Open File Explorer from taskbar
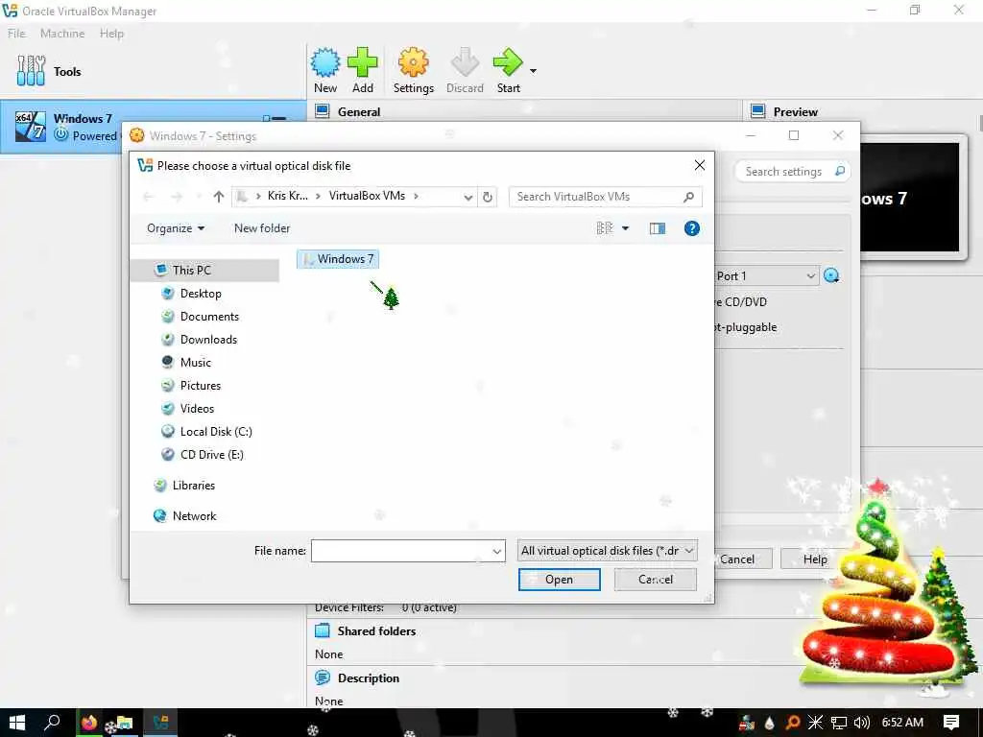The width and height of the screenshot is (983, 737). click(x=124, y=724)
